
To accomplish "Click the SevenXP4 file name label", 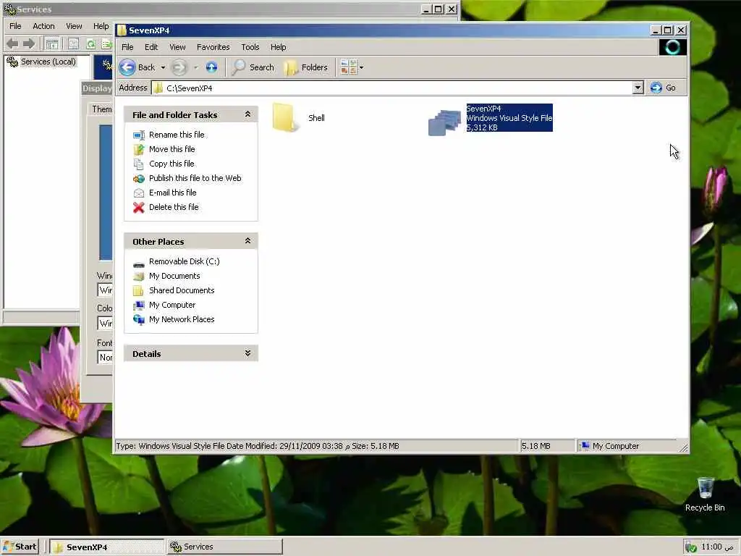I will 483,109.
